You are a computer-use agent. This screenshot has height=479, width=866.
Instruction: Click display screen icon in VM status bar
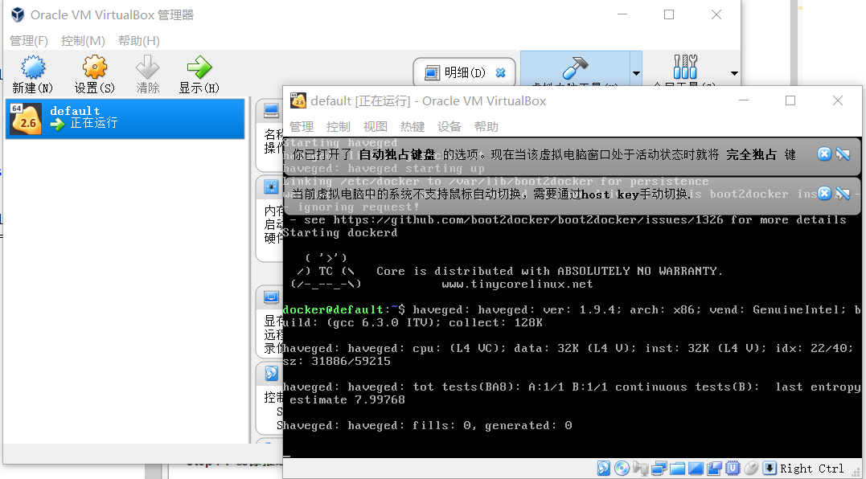[x=696, y=469]
